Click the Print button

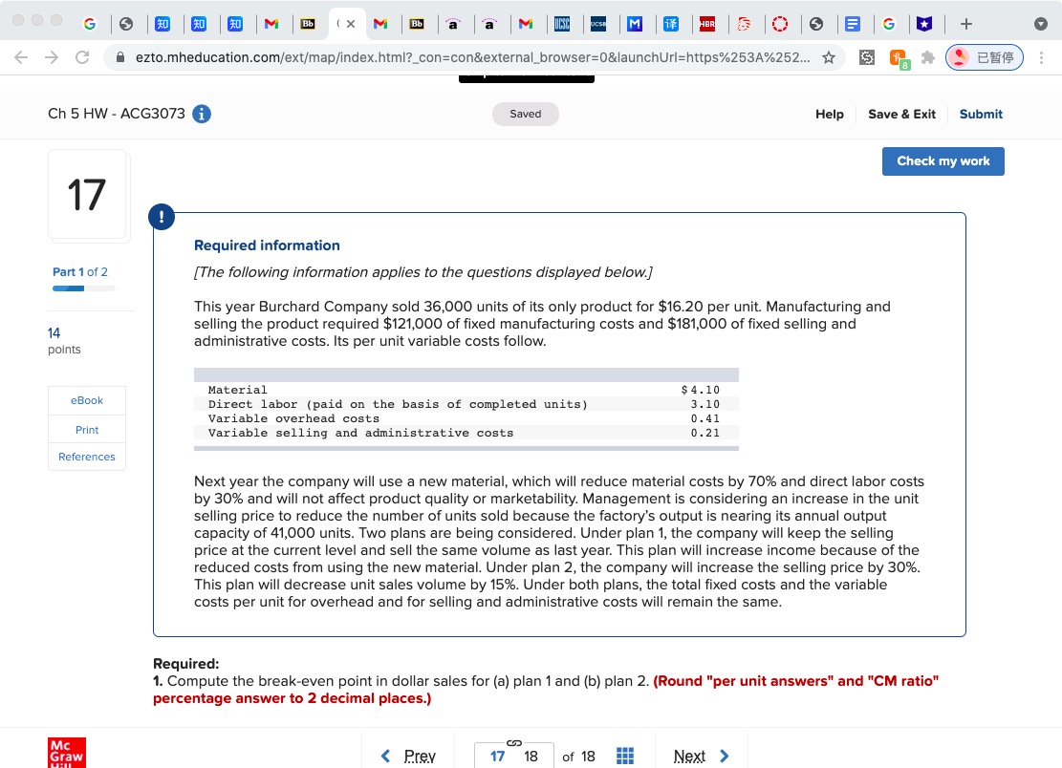(87, 430)
